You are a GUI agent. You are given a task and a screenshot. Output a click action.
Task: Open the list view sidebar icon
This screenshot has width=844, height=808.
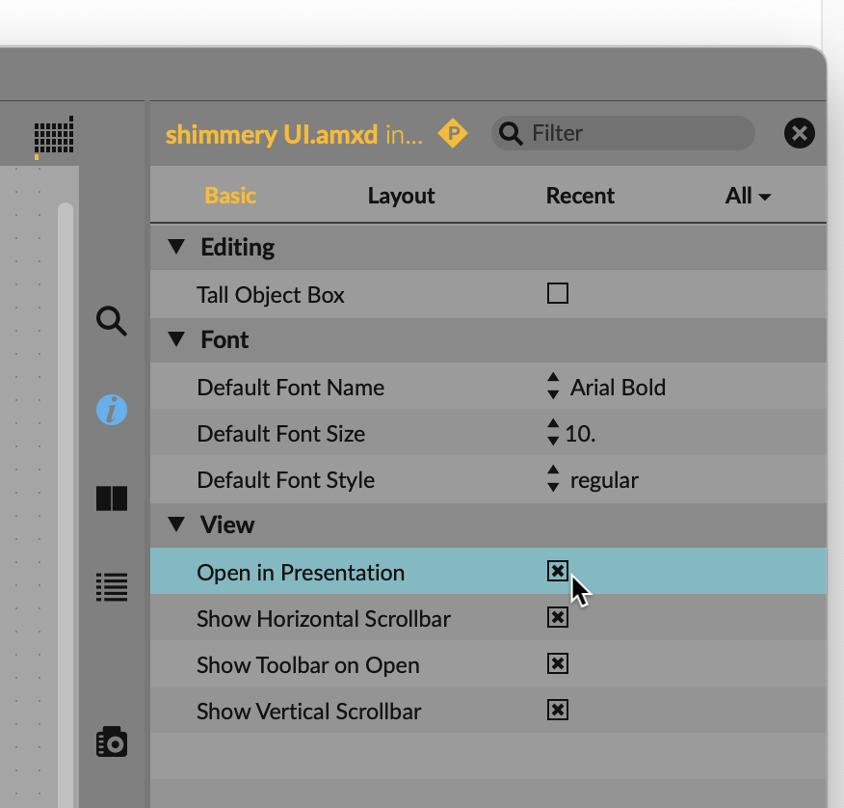[112, 586]
